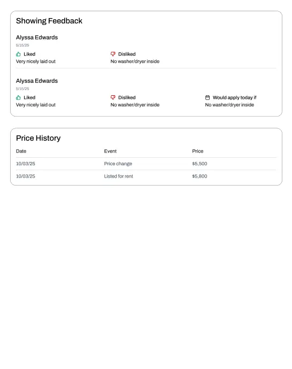This screenshot has width=292, height=369.
Task: Click the thumbs-down icon in first feedback entry
Action: click(x=113, y=54)
